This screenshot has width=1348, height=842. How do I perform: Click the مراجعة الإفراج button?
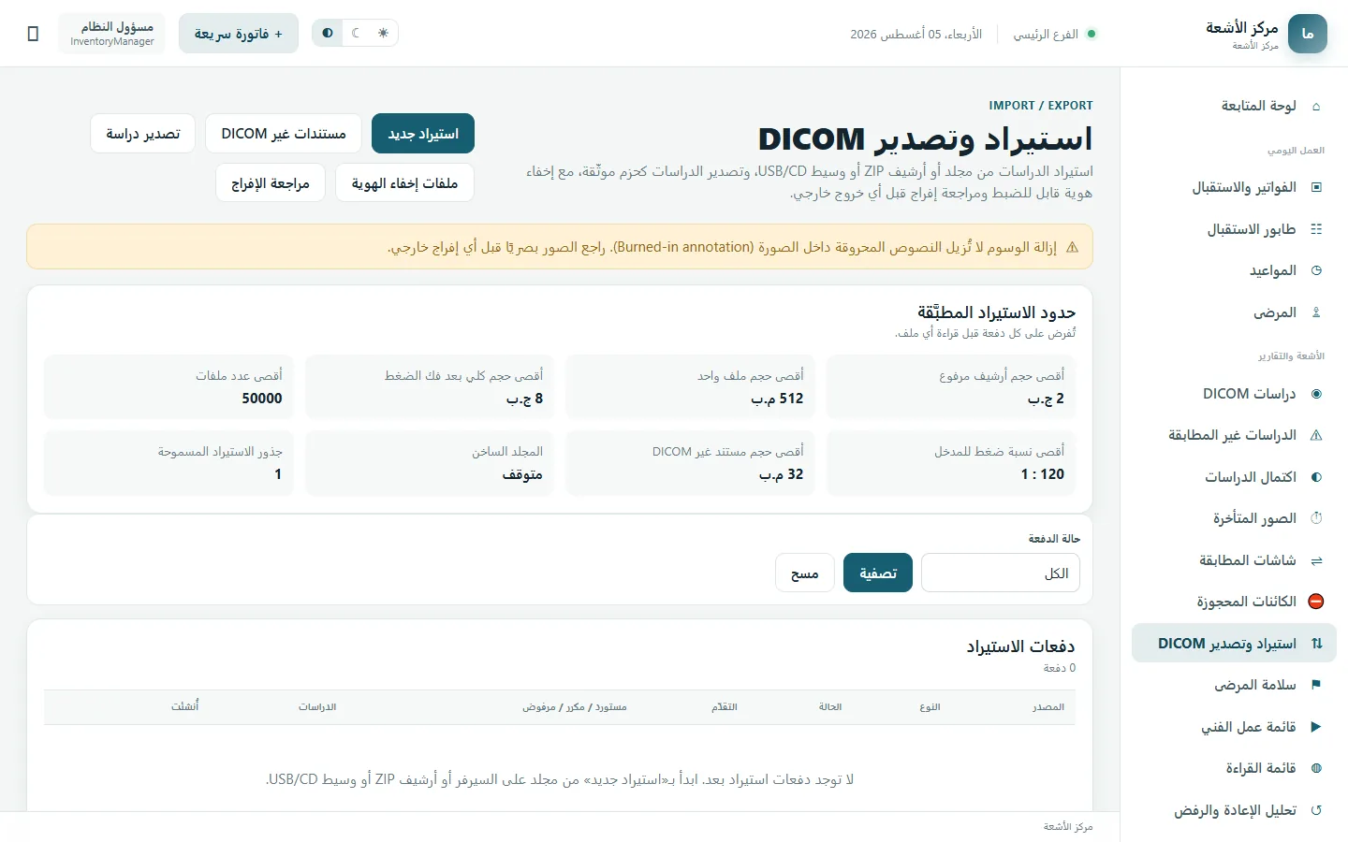271,182
